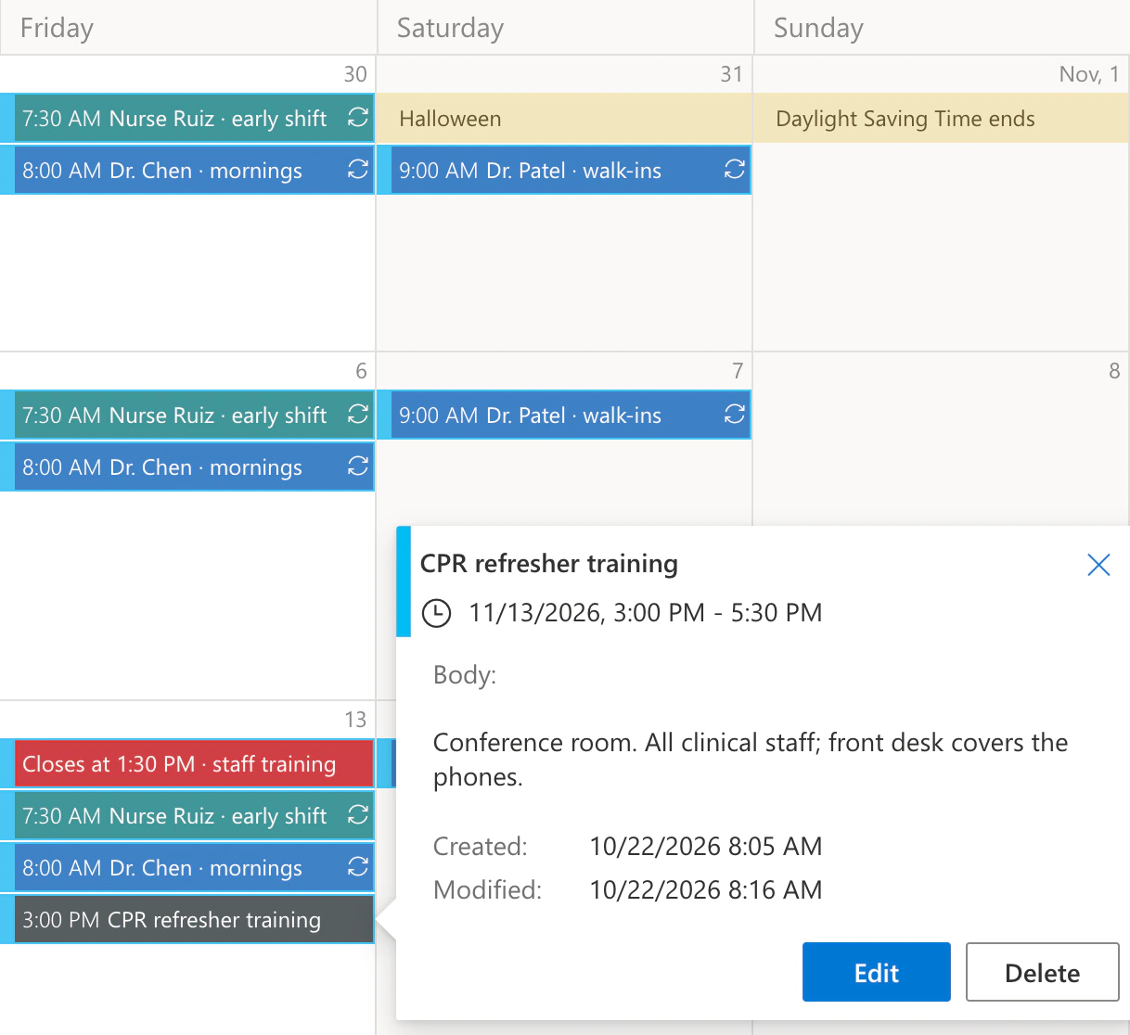This screenshot has height=1035, width=1130.
Task: Open the Daylight Saving Time ends event
Action: tap(942, 119)
